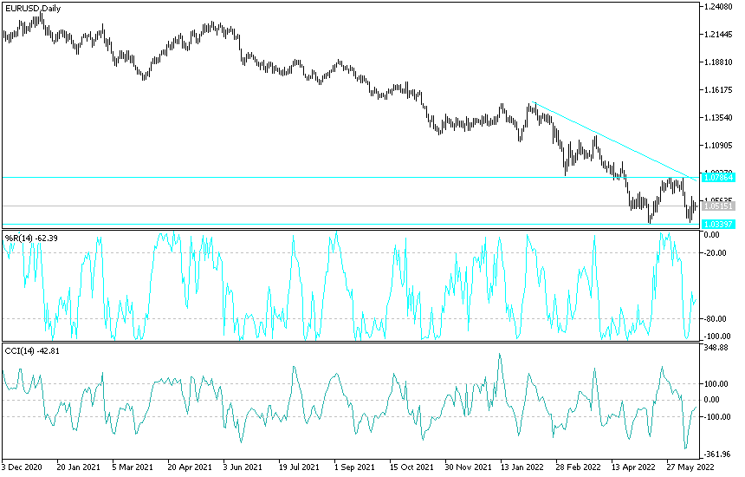Click the 3 Jun 2021 date label
This screenshot has width=745, height=477.
[x=243, y=467]
